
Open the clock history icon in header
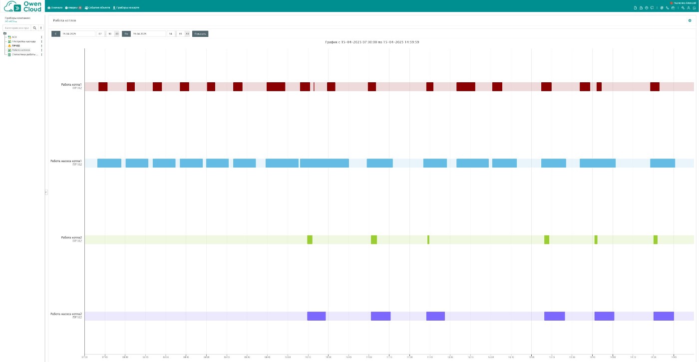click(x=646, y=8)
